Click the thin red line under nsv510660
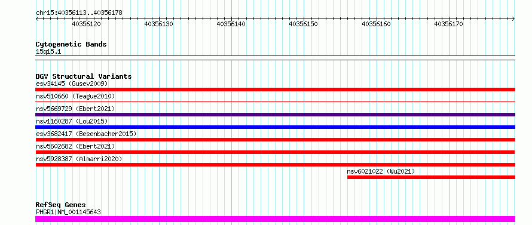The width and height of the screenshot is (532, 225). pos(275,101)
